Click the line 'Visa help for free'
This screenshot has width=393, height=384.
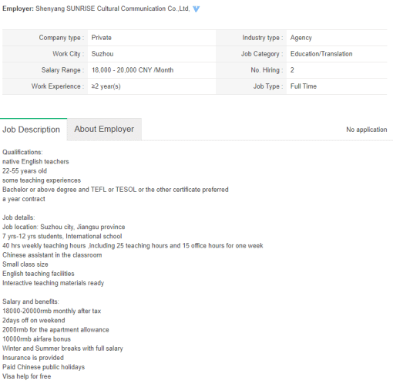coord(27,376)
